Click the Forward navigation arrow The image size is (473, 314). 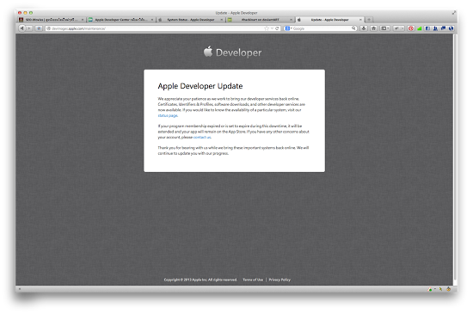(x=29, y=28)
